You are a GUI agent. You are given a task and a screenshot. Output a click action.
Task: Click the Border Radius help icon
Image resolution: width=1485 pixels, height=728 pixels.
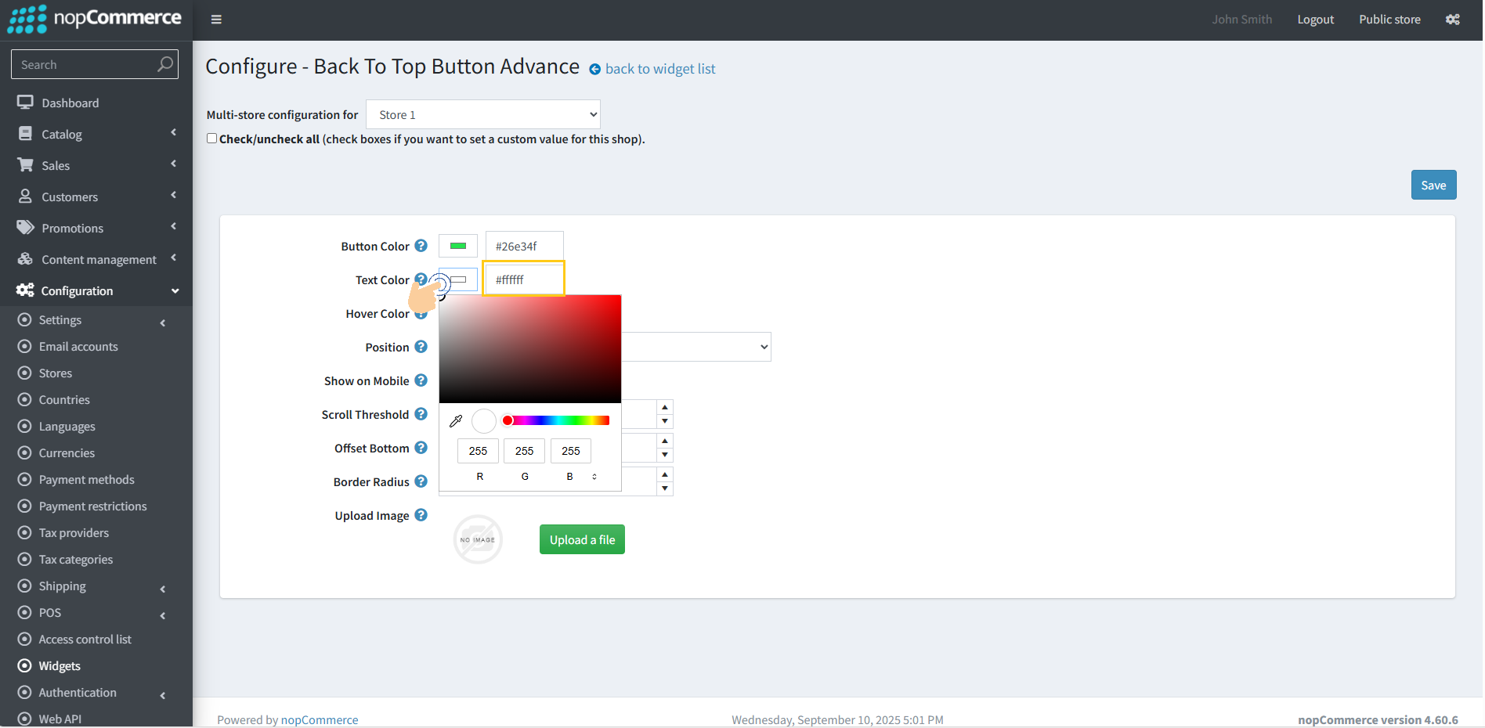click(421, 481)
